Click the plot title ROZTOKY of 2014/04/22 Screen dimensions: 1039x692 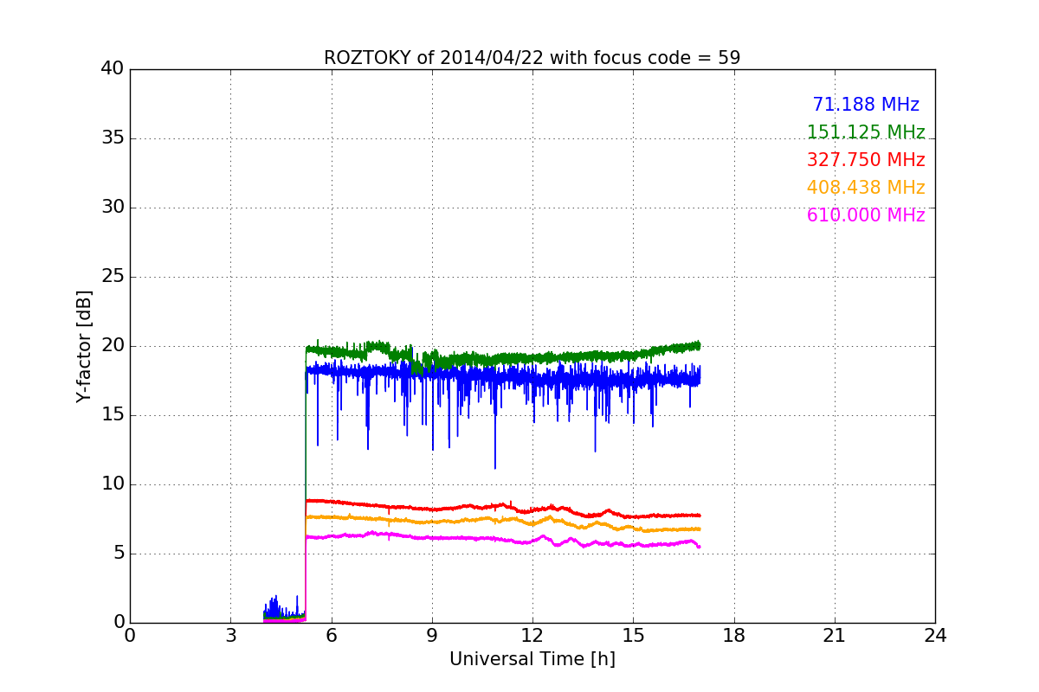tap(532, 58)
